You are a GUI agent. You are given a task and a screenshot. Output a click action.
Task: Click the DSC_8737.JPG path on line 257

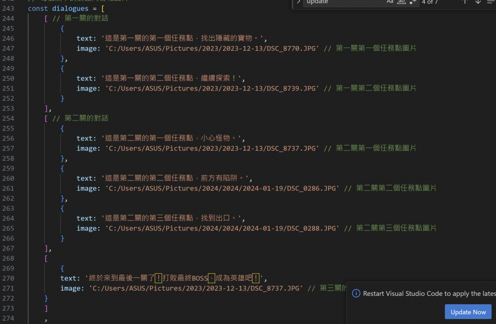click(x=212, y=148)
